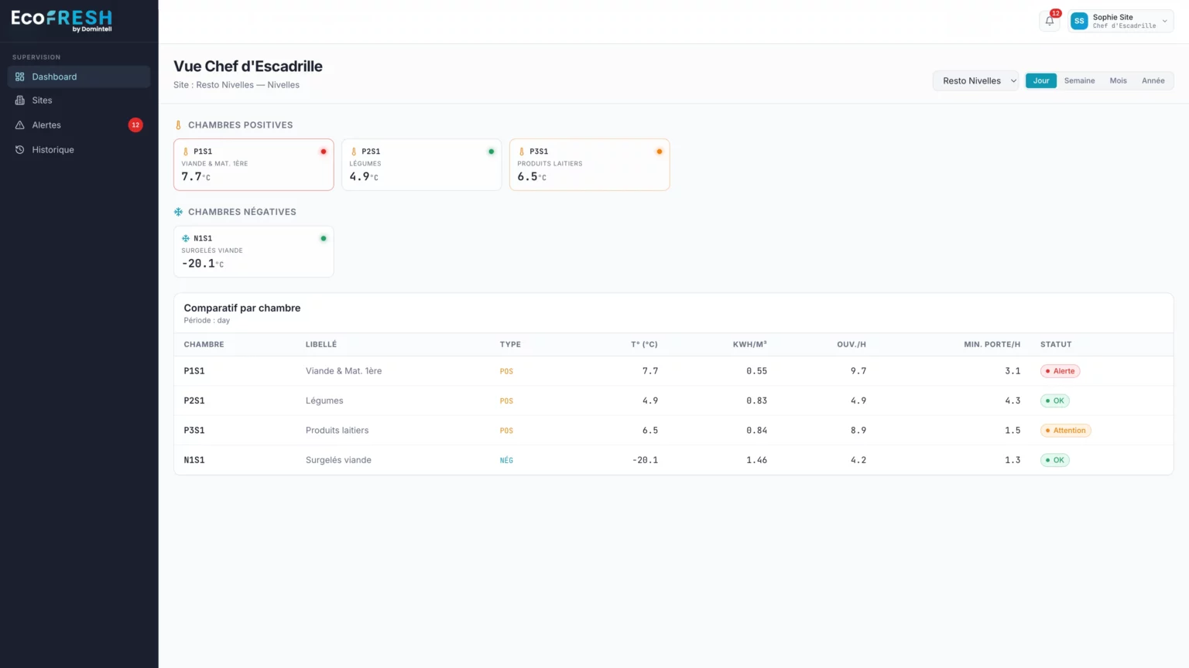
Task: Click the thermometer icon on the P2S1 card
Action: pyautogui.click(x=354, y=152)
